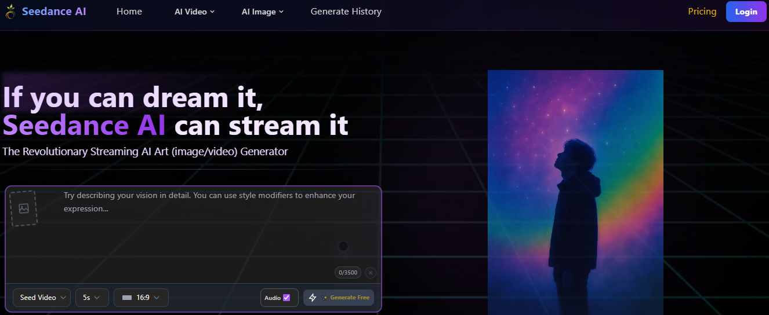
Task: Toggle the Audio checkbox
Action: 286,298
